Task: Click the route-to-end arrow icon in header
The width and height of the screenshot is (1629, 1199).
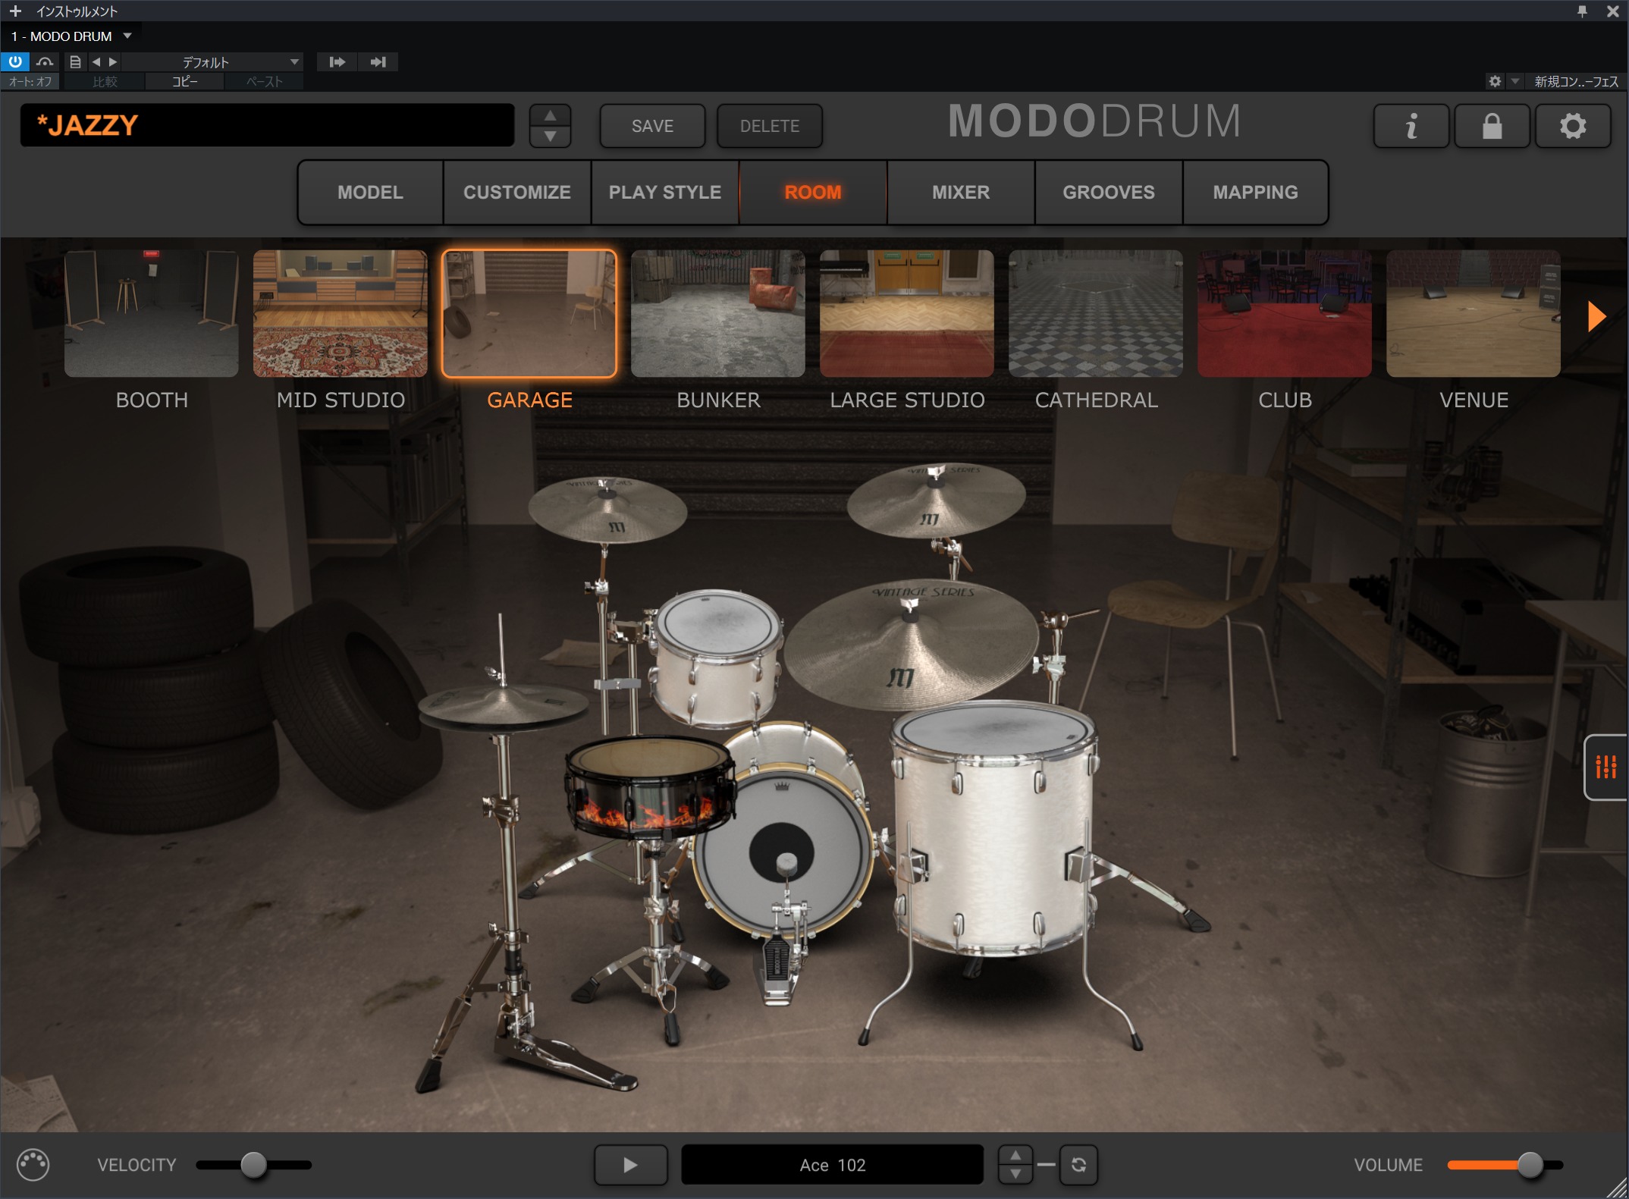Action: tap(378, 61)
